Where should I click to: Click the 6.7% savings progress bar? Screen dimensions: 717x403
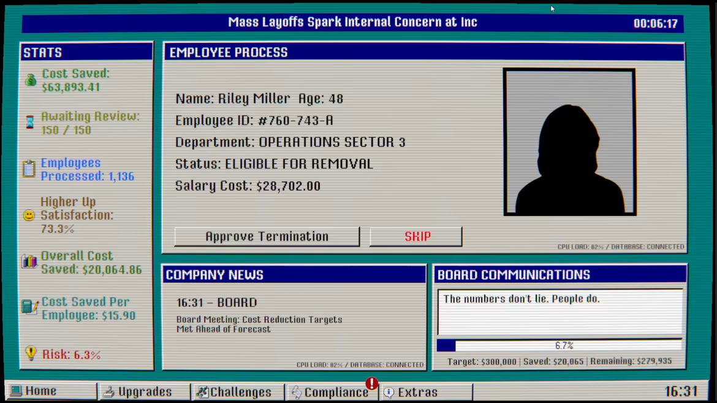click(x=560, y=345)
